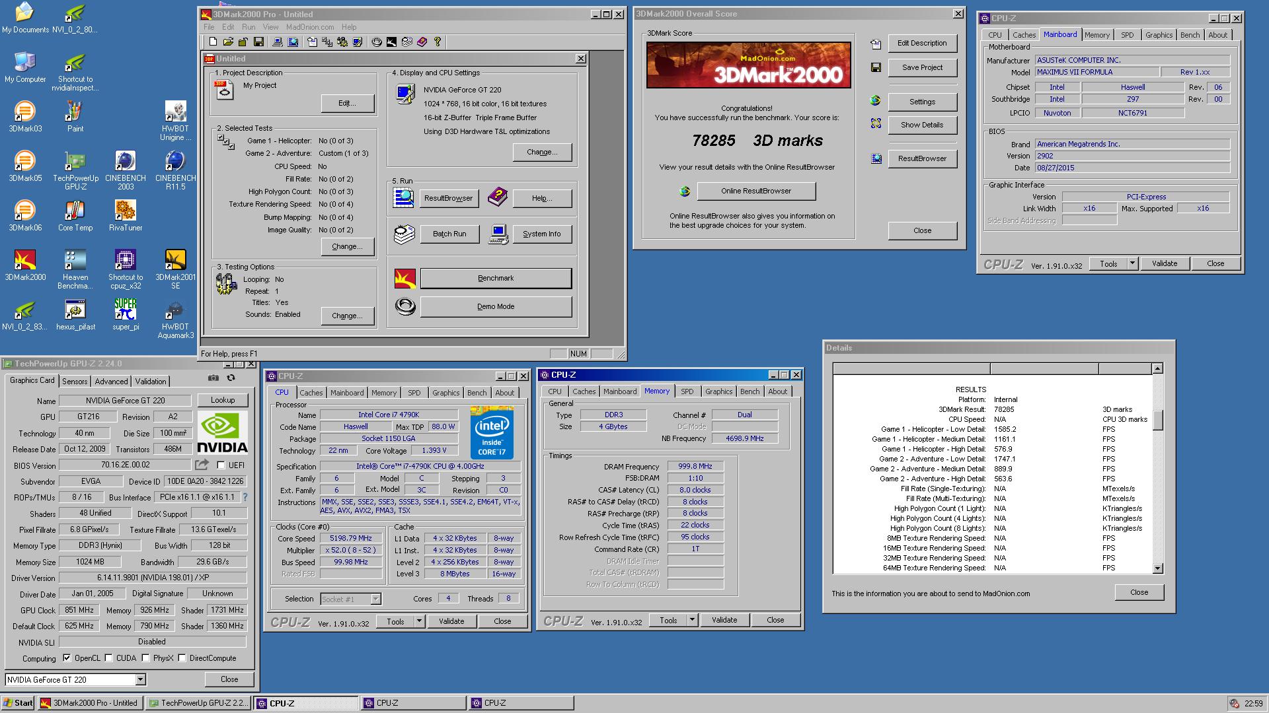Toggle the OpenCL computing checkbox
This screenshot has width=1269, height=713.
(67, 658)
